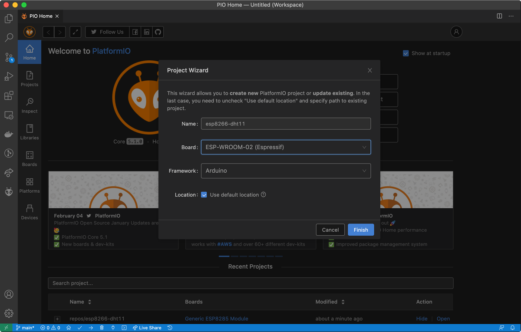The image size is (521, 332).
Task: Click Live Share in status bar
Action: pos(147,328)
